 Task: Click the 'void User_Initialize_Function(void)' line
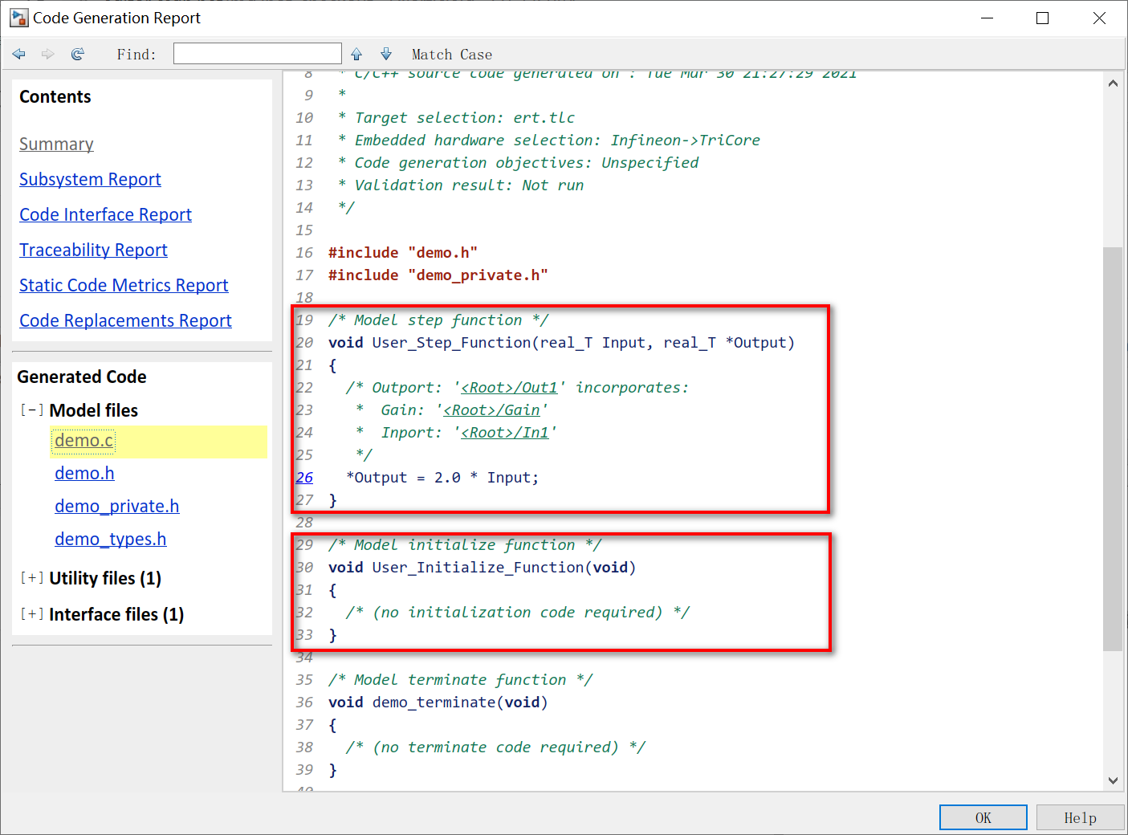coord(482,568)
